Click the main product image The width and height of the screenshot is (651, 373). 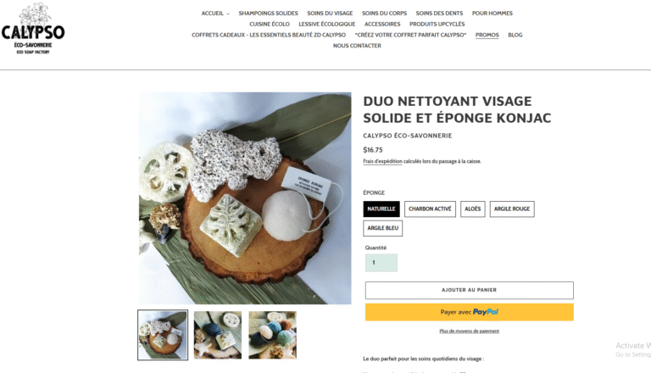click(245, 198)
